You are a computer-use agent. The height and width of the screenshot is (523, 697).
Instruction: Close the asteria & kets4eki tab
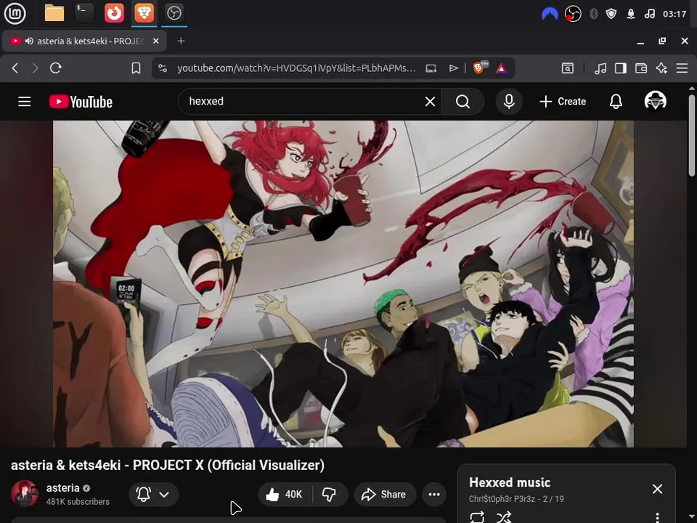coord(155,41)
